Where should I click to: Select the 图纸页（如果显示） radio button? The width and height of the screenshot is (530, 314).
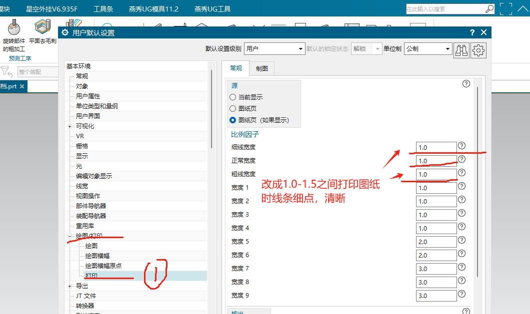point(231,120)
